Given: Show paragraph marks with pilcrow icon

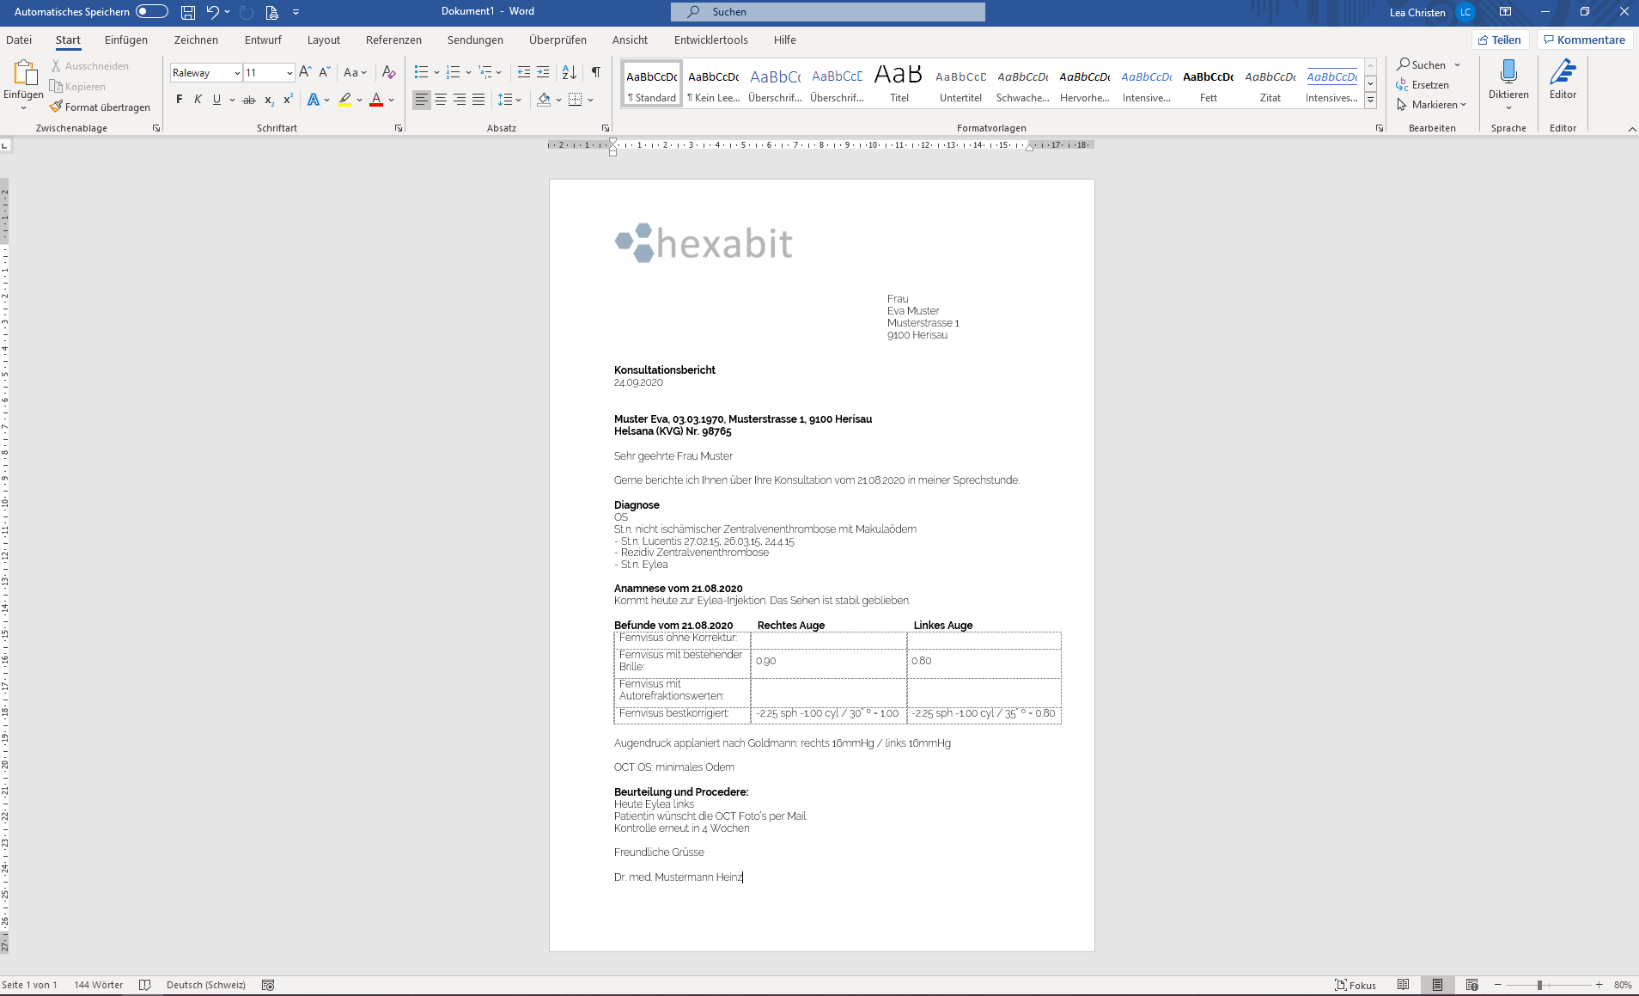Looking at the screenshot, I should [x=595, y=72].
